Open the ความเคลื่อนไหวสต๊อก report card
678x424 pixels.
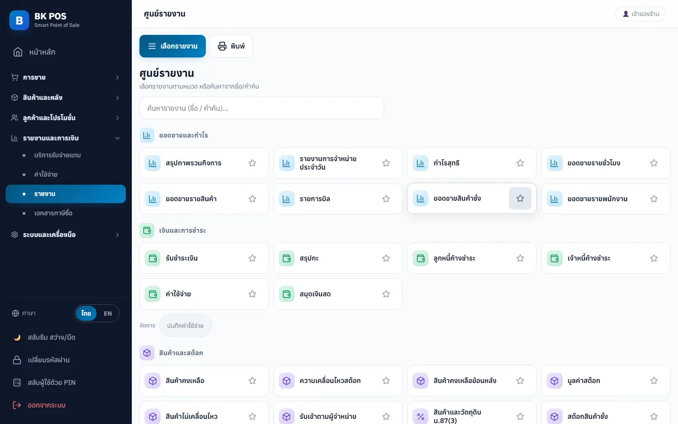(338, 381)
